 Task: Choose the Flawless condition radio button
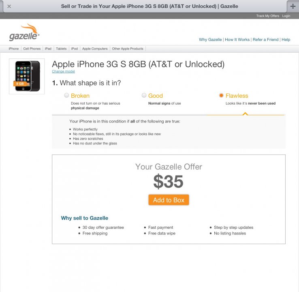(x=221, y=95)
